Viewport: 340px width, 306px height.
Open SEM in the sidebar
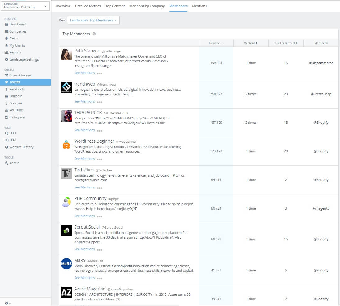(10, 140)
